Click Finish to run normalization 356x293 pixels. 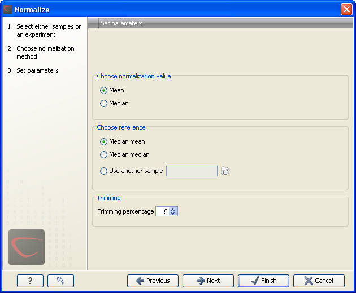[x=263, y=281]
